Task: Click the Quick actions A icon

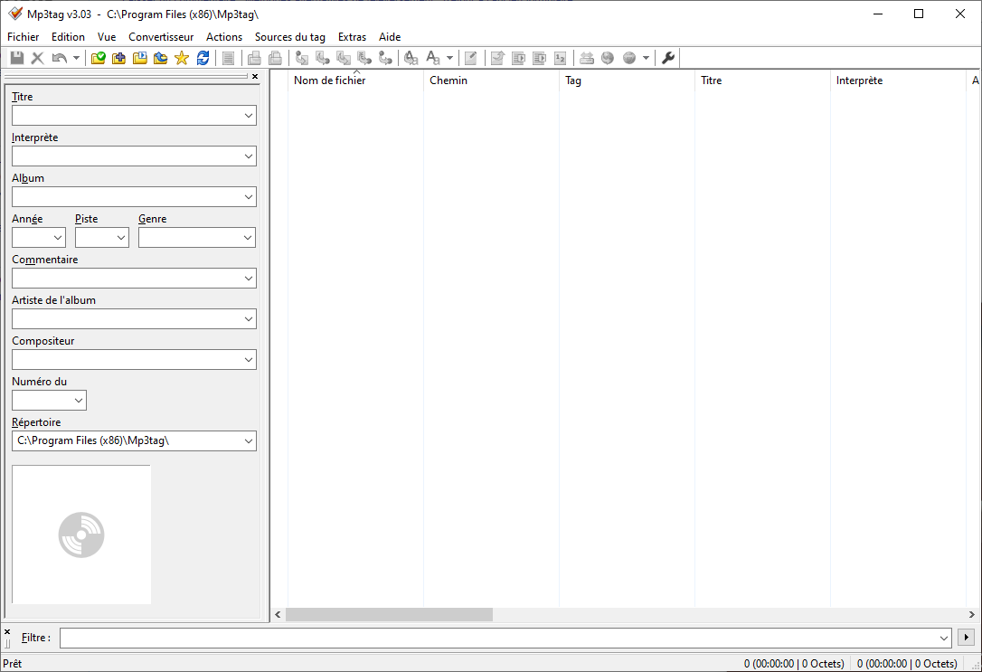Action: pos(433,58)
